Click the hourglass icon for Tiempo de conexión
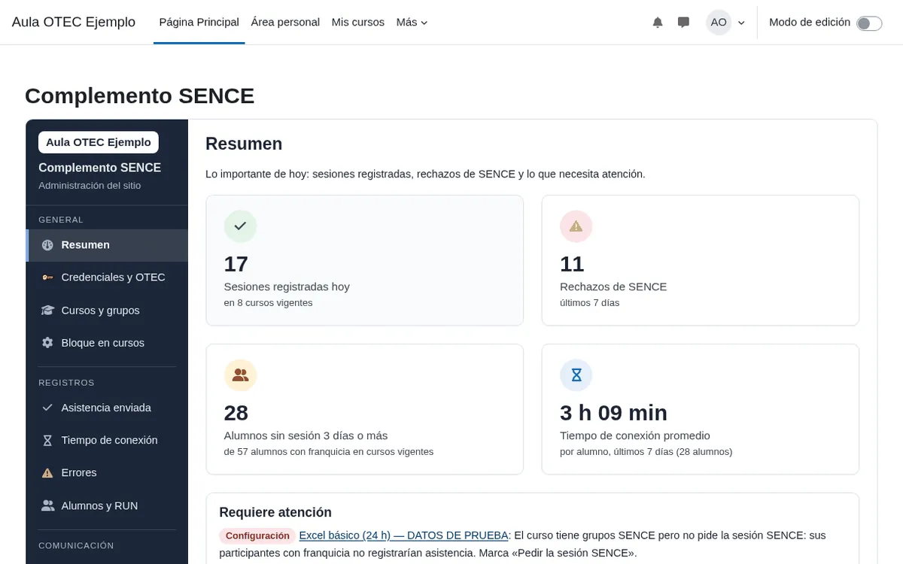903x564 pixels. [x=47, y=441]
